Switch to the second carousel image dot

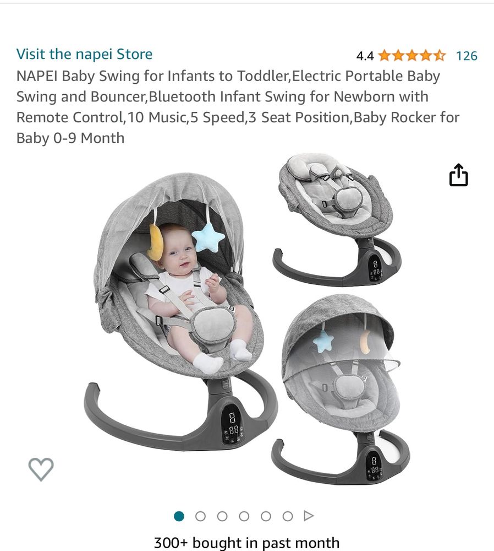pos(200,516)
